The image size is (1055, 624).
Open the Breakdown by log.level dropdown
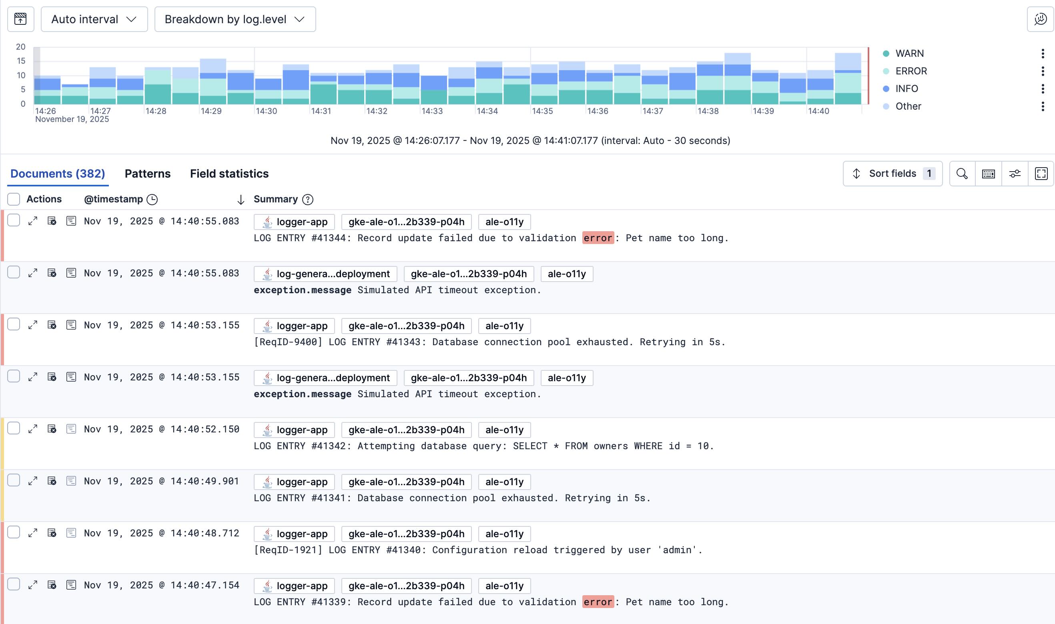pyautogui.click(x=235, y=19)
